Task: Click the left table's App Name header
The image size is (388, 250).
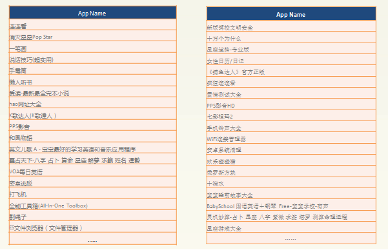Action: tap(92, 13)
